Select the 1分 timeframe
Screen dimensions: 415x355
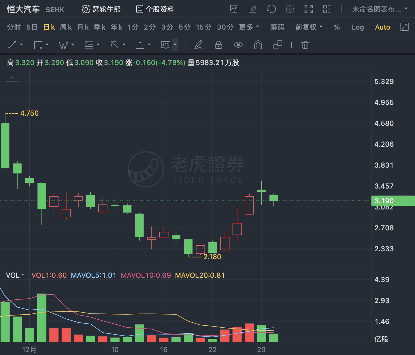pos(133,27)
